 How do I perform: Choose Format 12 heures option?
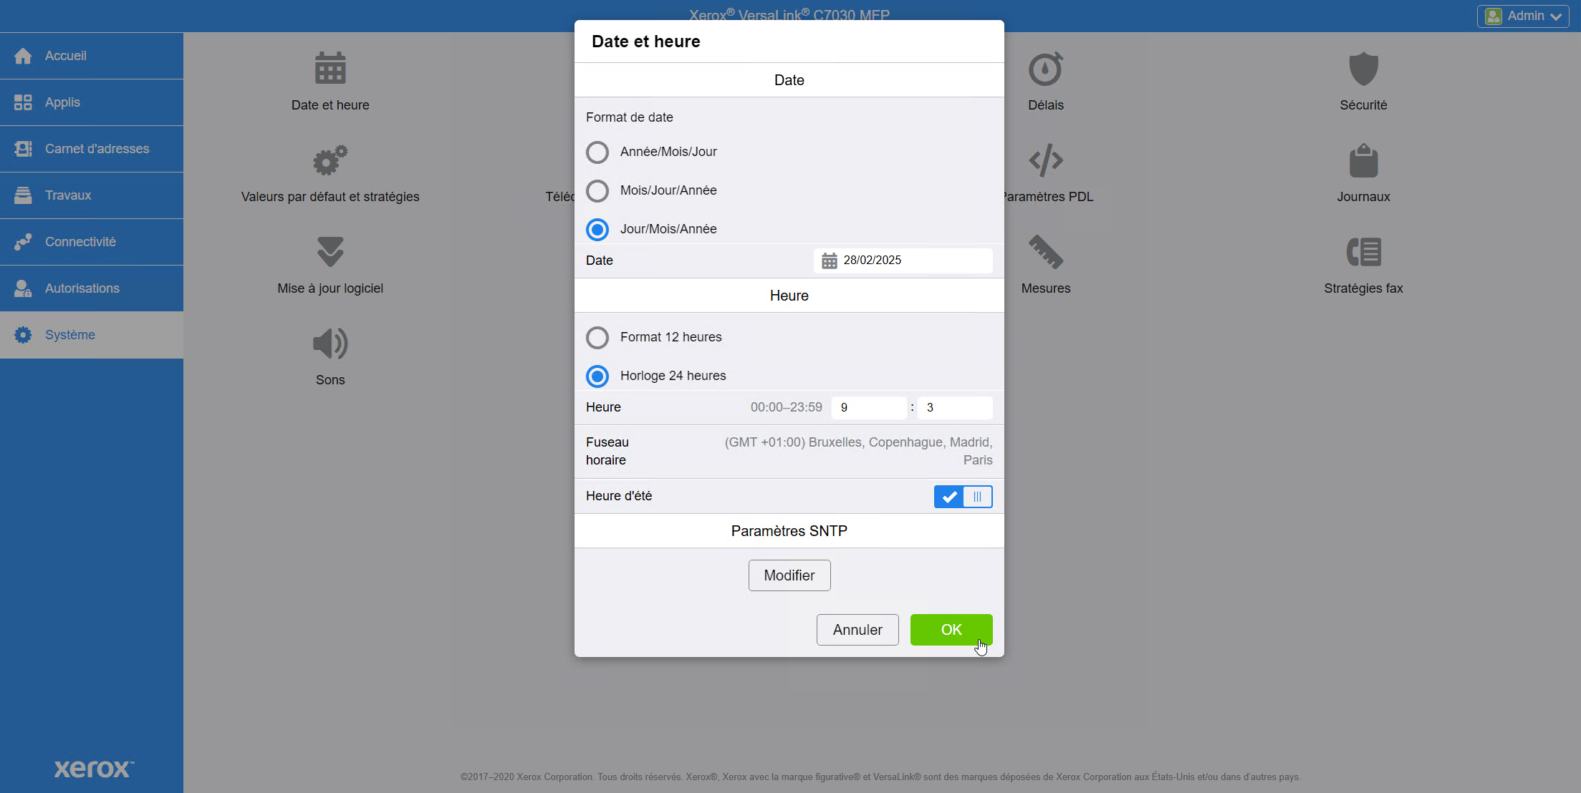click(597, 338)
